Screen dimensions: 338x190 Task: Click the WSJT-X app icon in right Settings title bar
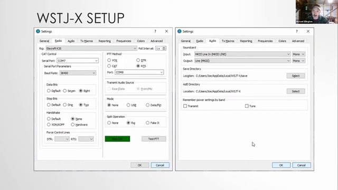click(x=180, y=31)
